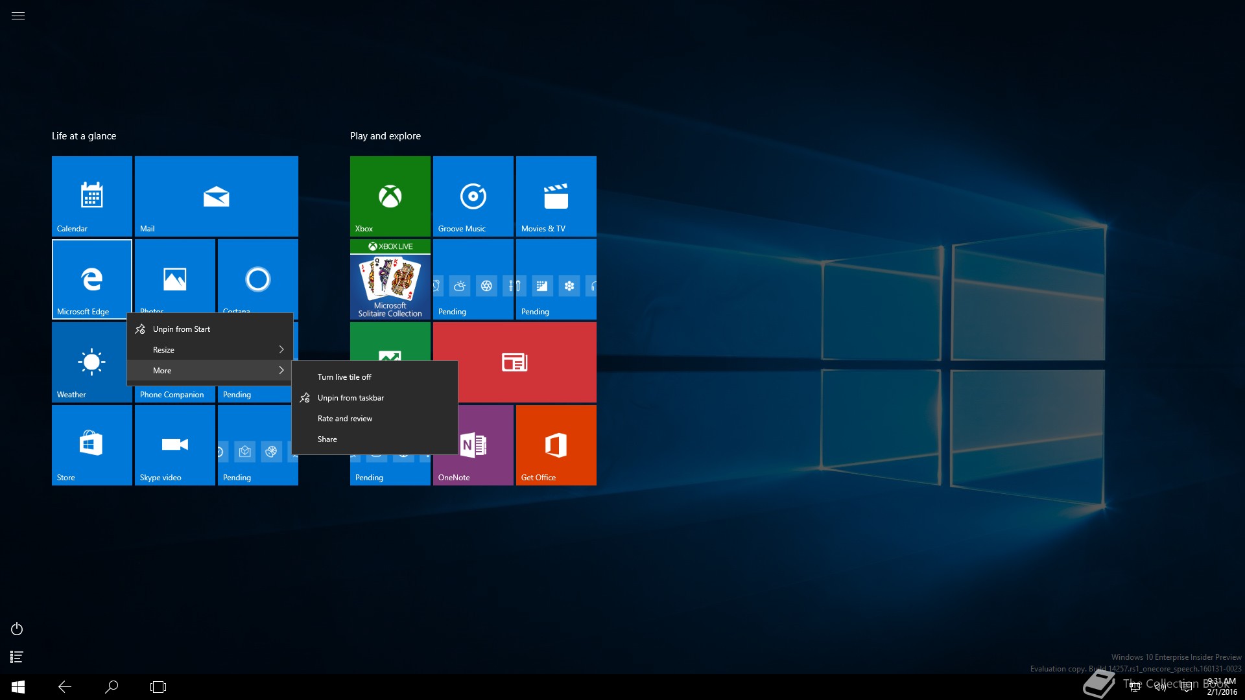Screen dimensions: 1245x700
Task: Open the Cortana tile
Action: (258, 276)
